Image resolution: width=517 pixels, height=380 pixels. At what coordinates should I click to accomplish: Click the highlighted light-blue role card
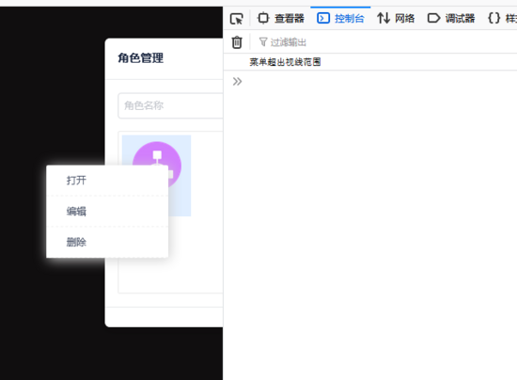[156, 176]
